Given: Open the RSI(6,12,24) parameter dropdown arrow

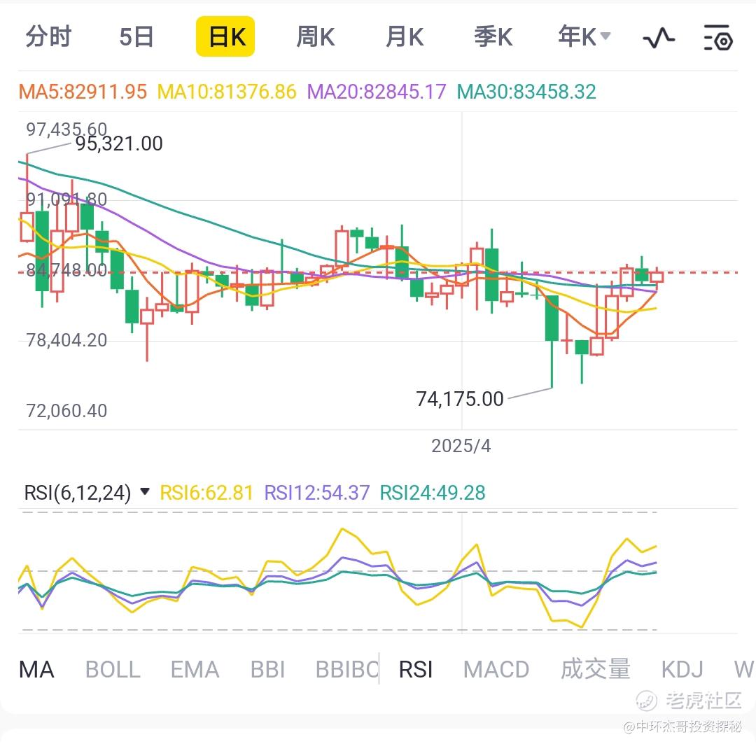Looking at the screenshot, I should (x=145, y=492).
